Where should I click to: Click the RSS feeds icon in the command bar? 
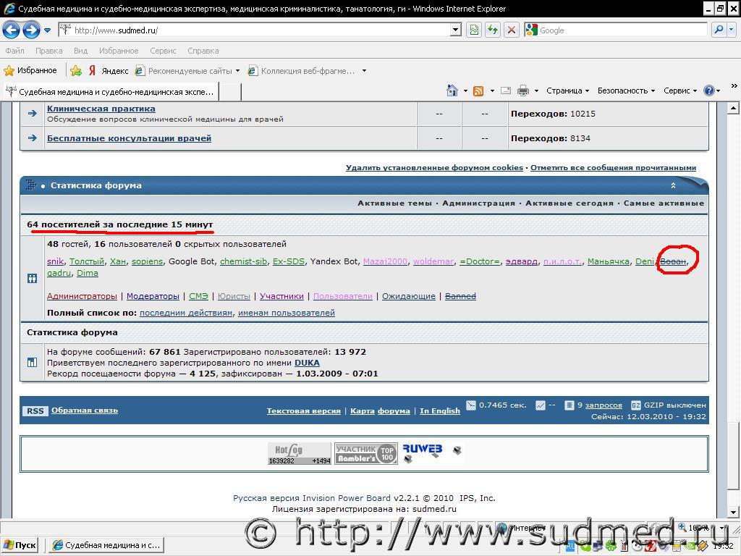tap(478, 90)
